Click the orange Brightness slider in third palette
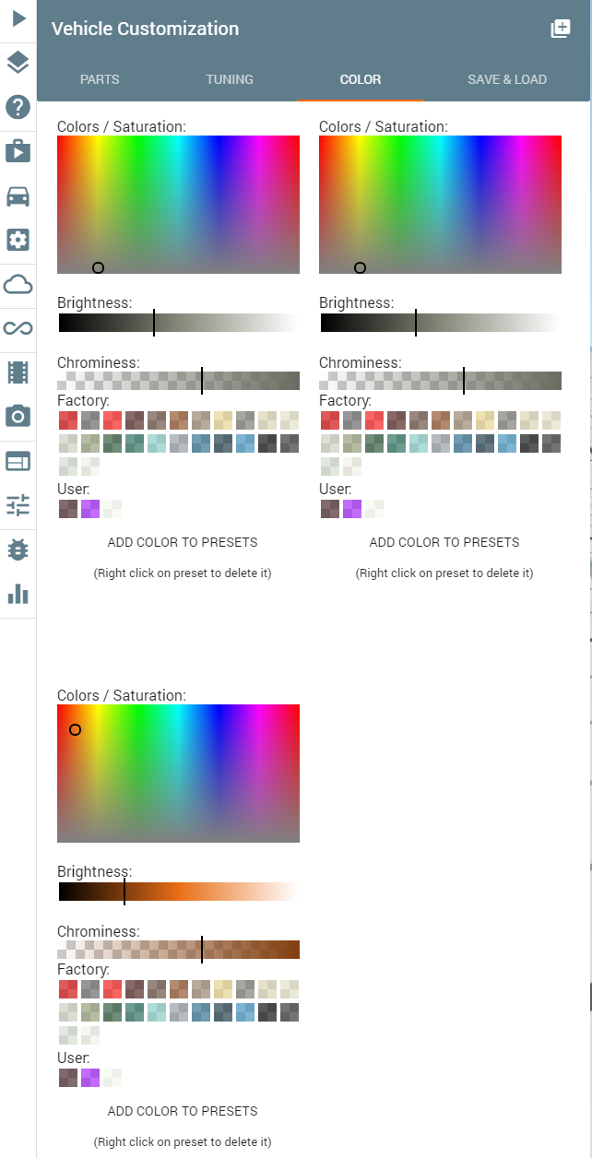 [x=178, y=892]
